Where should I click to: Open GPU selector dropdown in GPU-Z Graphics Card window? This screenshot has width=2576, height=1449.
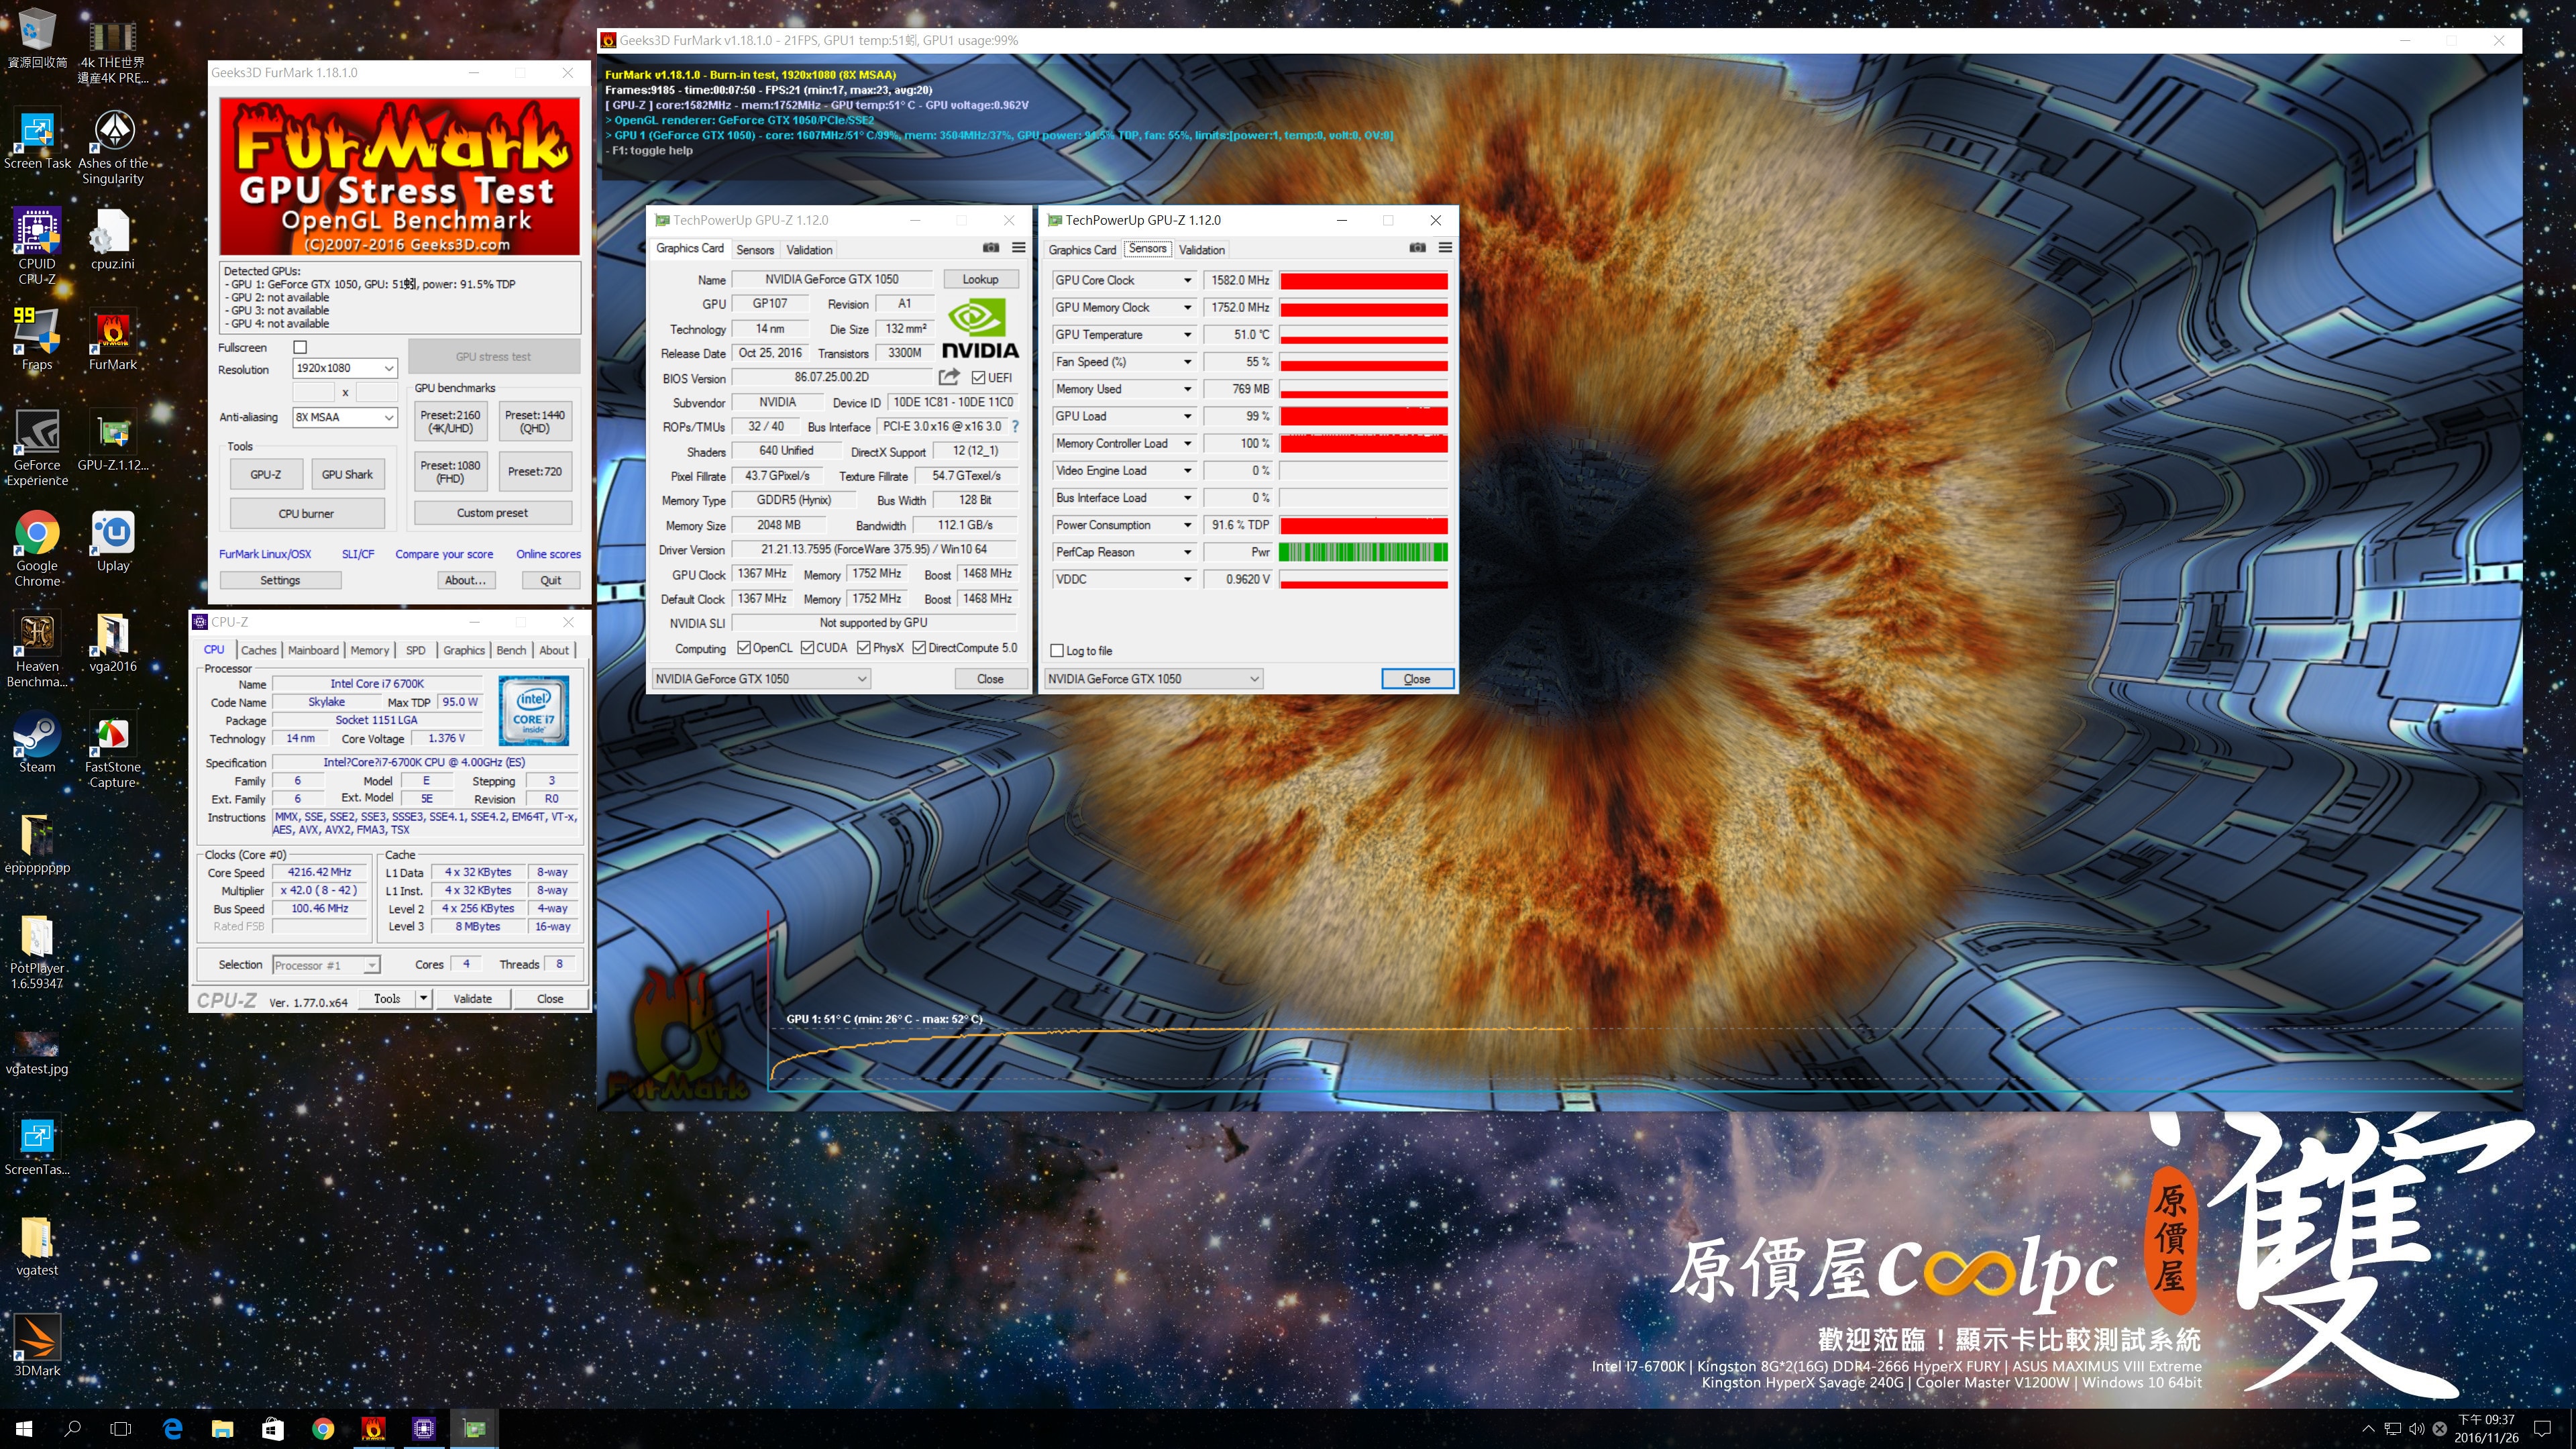point(760,678)
